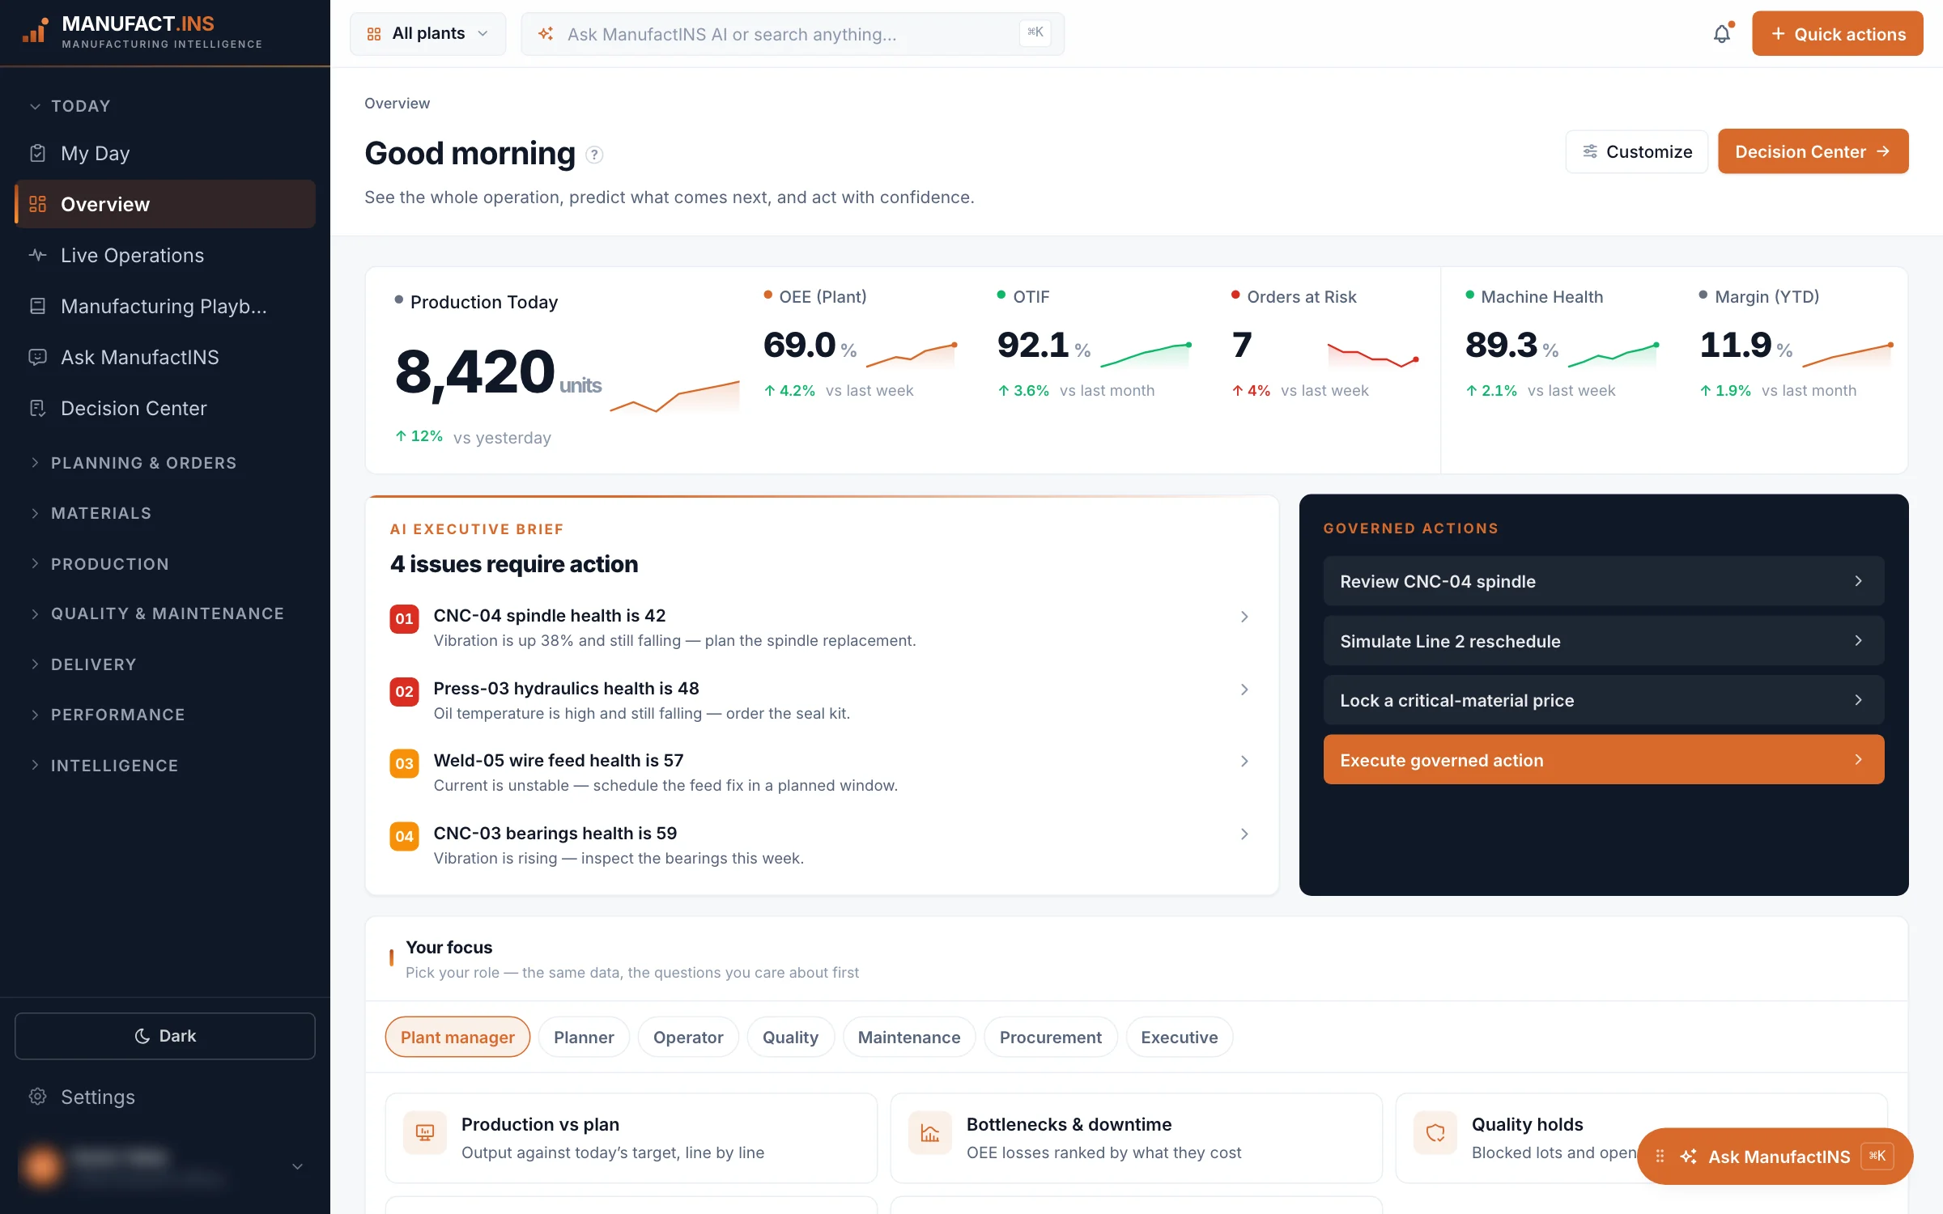Click Execute governed action
1943x1214 pixels.
[1603, 760]
